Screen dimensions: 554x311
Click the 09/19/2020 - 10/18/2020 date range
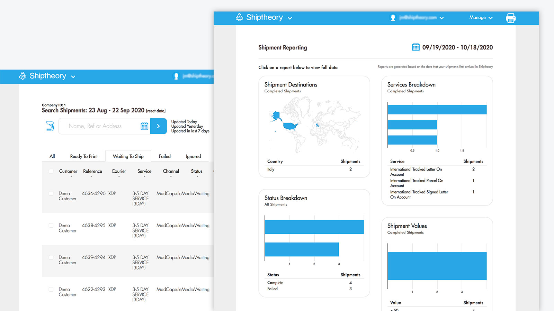[457, 47]
